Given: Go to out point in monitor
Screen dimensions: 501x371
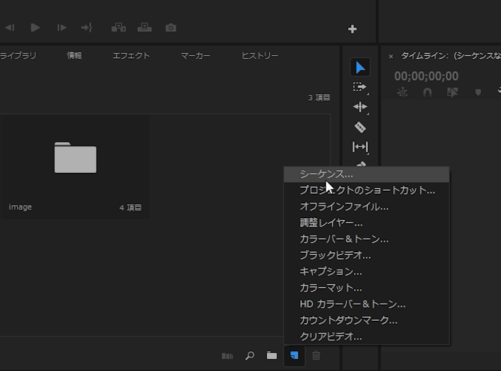Looking at the screenshot, I should tap(87, 28).
